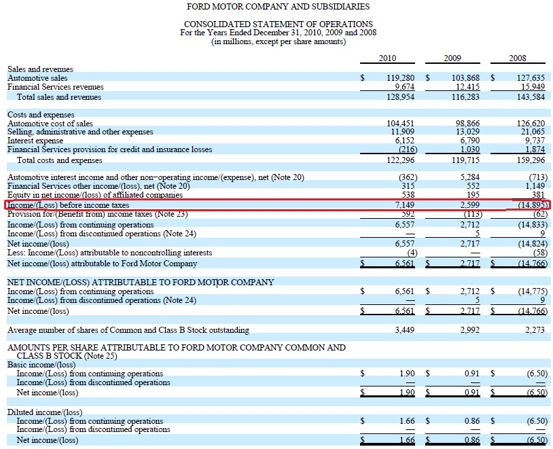Select the 2,992 average shares value
The height and width of the screenshot is (449, 553).
click(x=469, y=330)
